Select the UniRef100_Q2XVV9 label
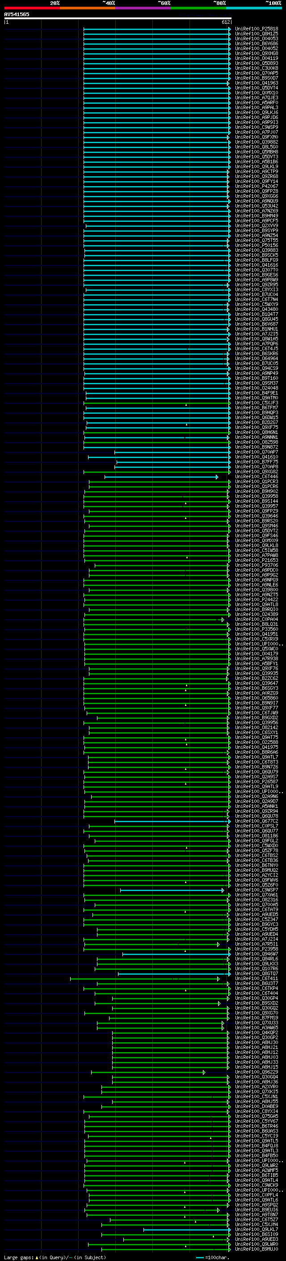The height and width of the screenshot is (1261, 286). pos(257,225)
